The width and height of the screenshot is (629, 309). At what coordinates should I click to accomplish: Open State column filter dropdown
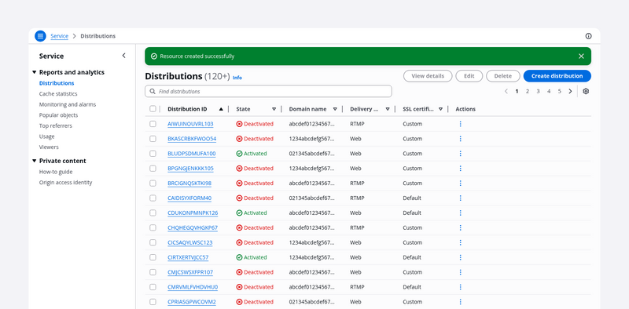[274, 109]
